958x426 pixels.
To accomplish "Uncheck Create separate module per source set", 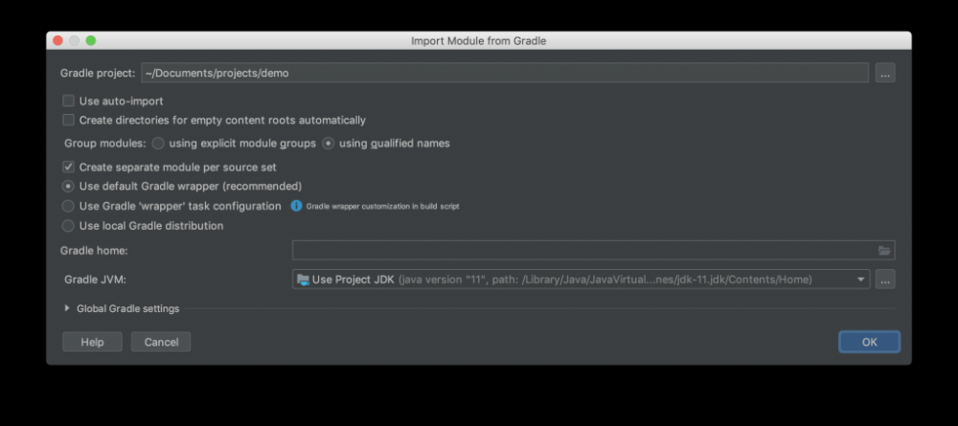I will (x=68, y=167).
